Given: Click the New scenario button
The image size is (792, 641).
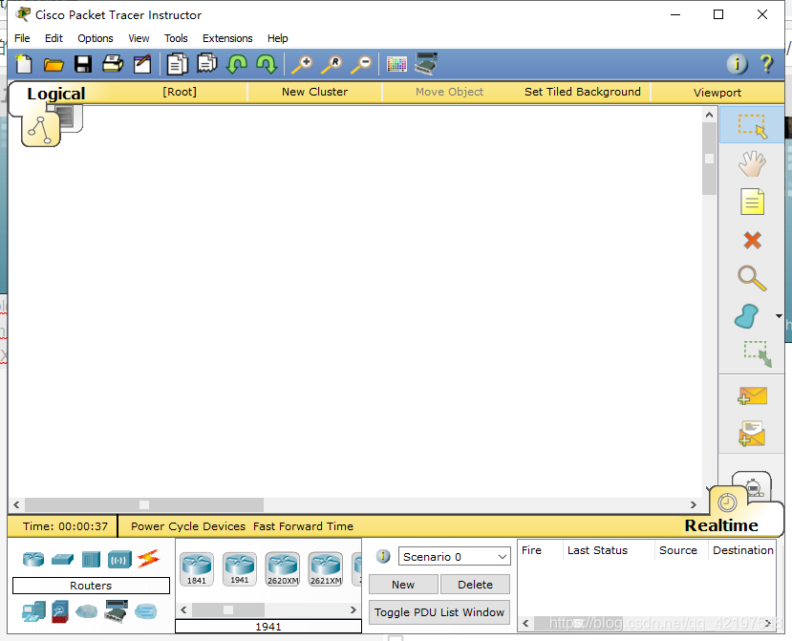Looking at the screenshot, I should point(403,585).
